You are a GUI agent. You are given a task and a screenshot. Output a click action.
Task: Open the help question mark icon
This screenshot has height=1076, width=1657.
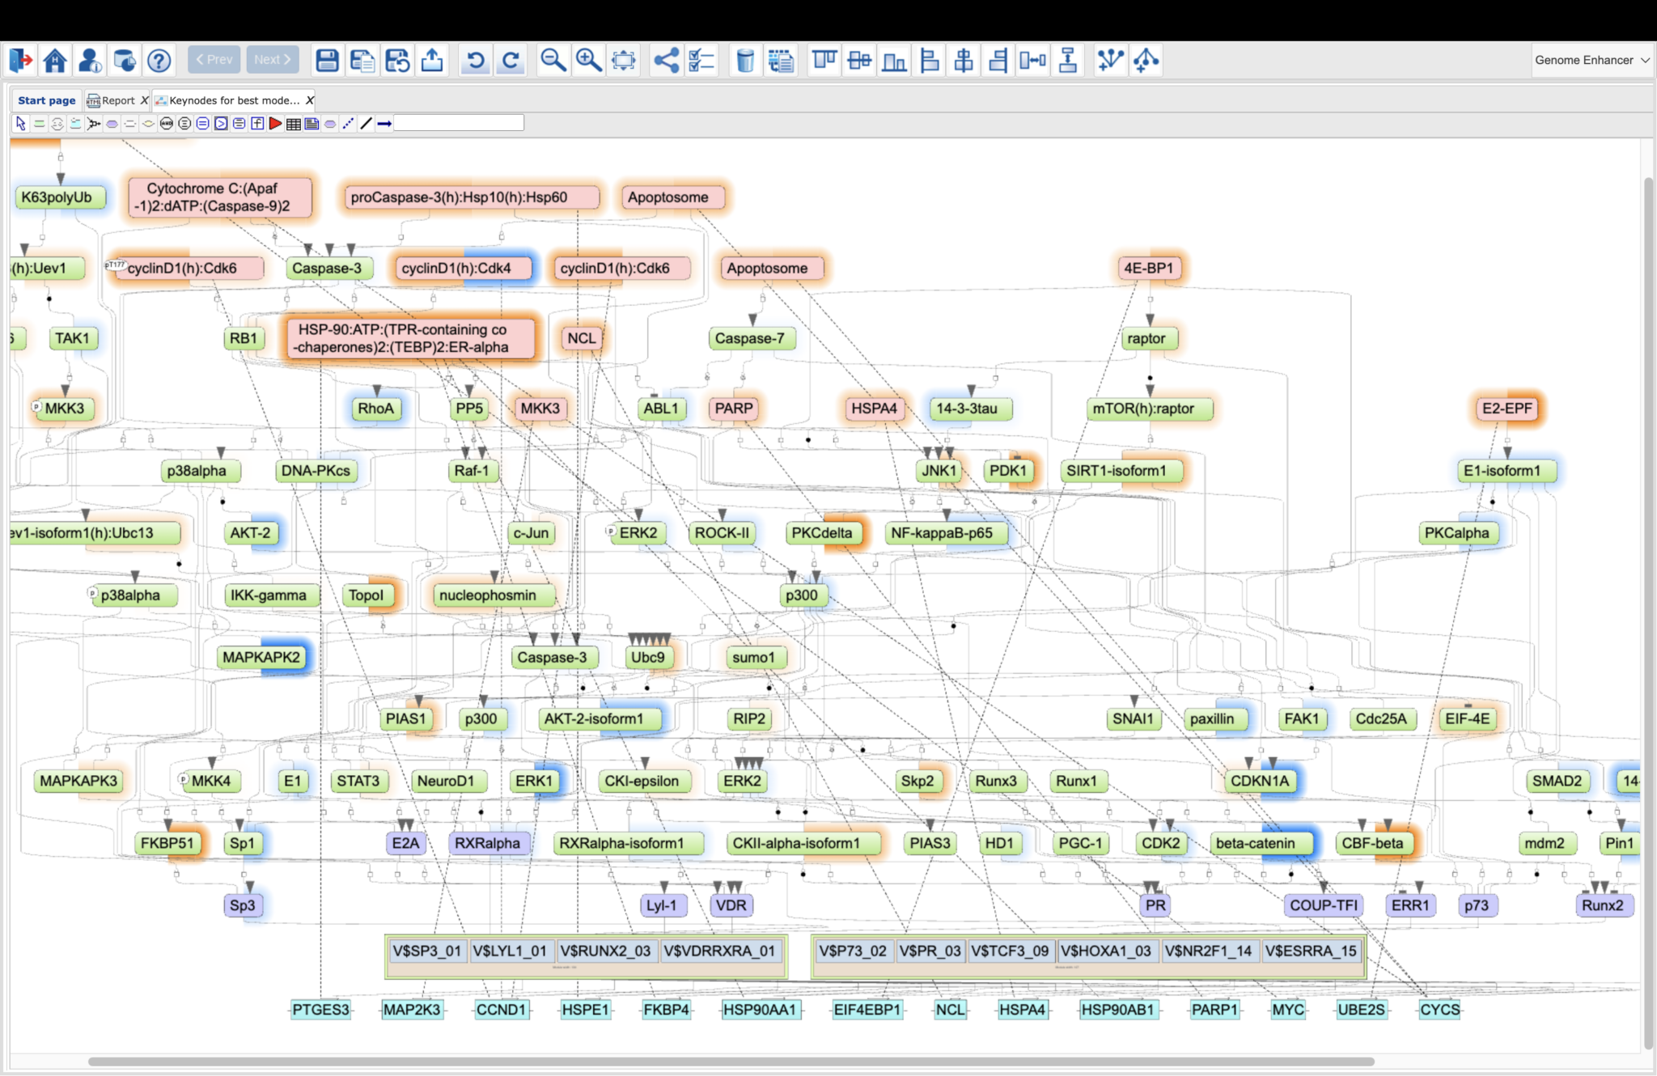tap(159, 60)
